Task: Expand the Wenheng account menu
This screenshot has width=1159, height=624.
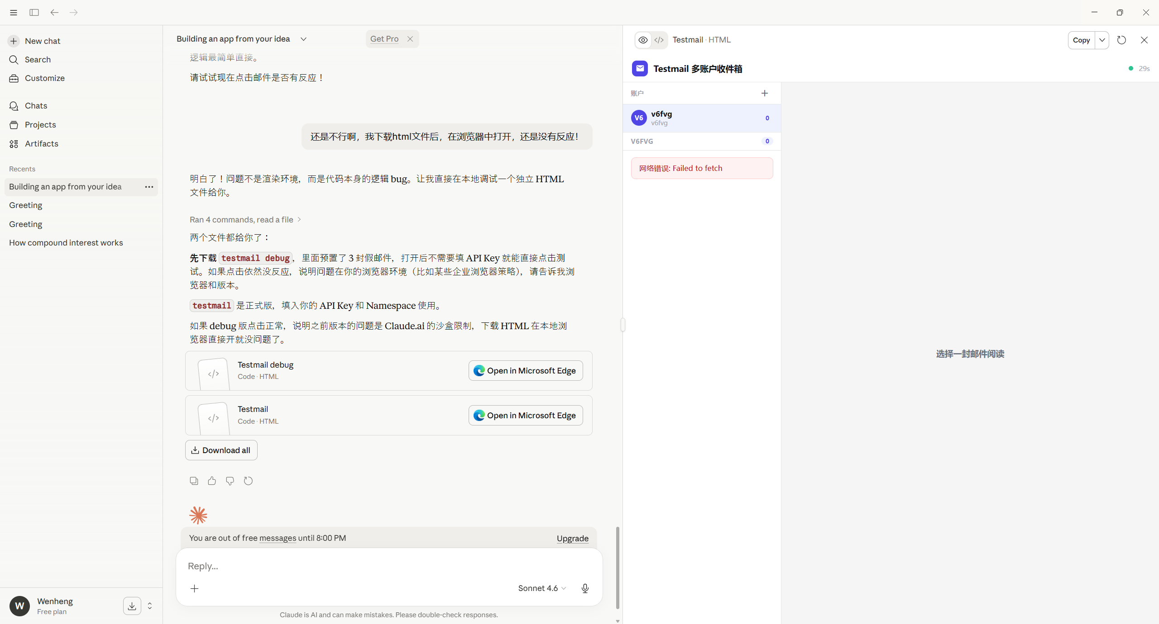Action: 150,606
